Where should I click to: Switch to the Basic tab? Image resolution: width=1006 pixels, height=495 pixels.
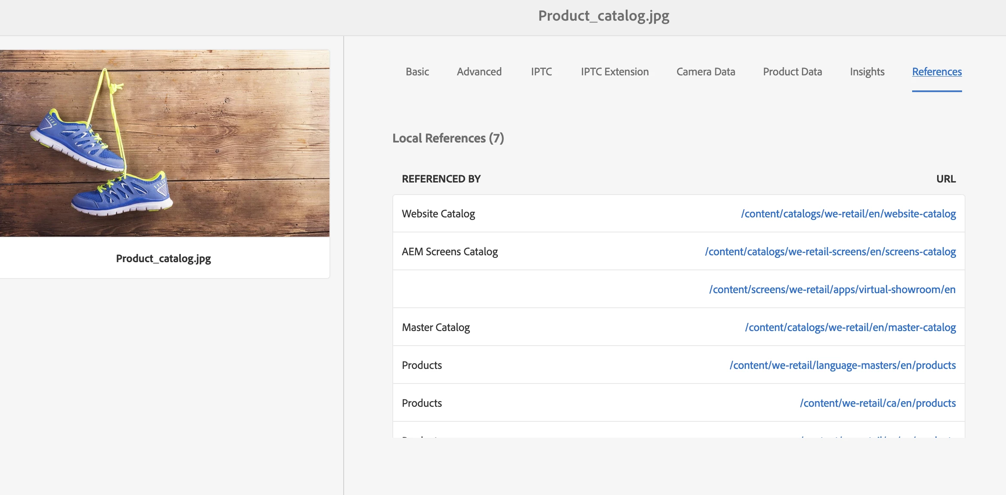pyautogui.click(x=417, y=72)
